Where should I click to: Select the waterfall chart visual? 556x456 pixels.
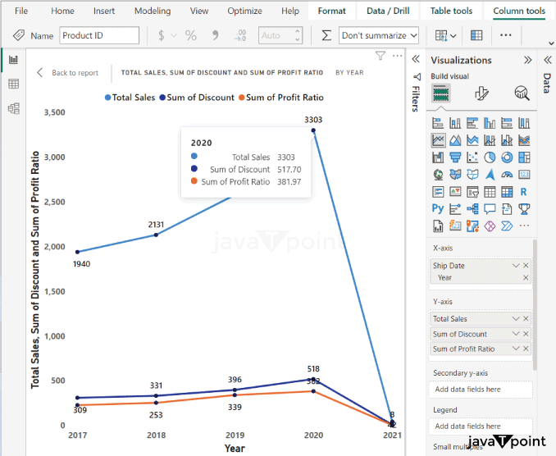tap(438, 157)
